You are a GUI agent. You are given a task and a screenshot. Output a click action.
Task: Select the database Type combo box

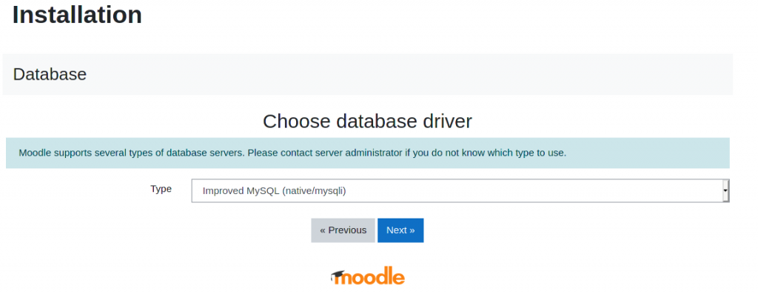460,191
